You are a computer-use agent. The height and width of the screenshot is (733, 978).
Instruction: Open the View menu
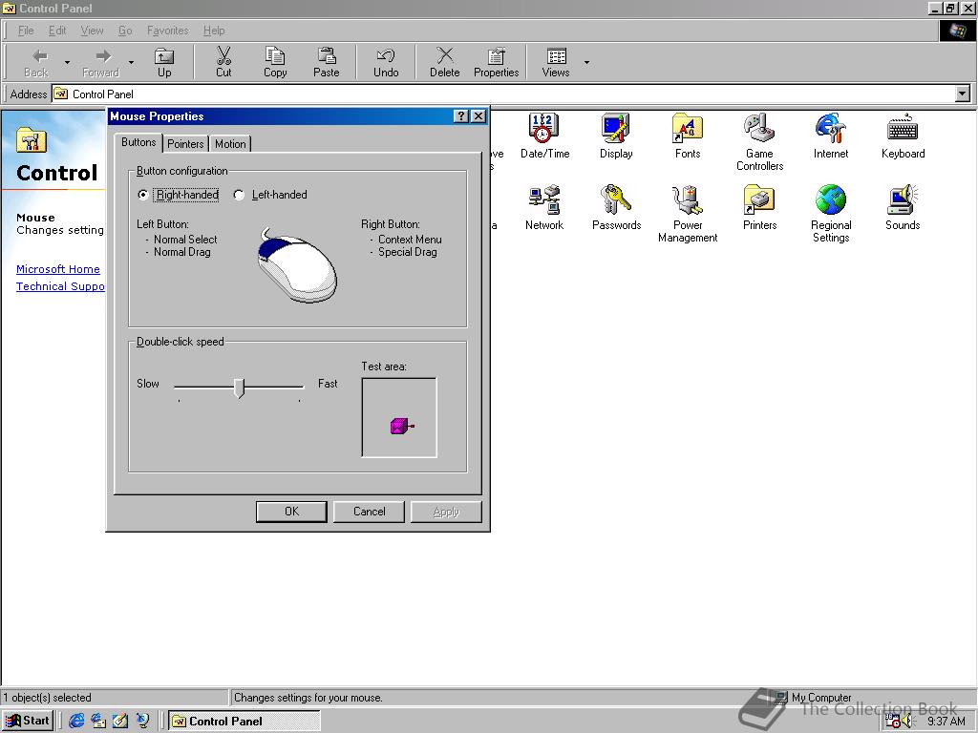coord(93,31)
